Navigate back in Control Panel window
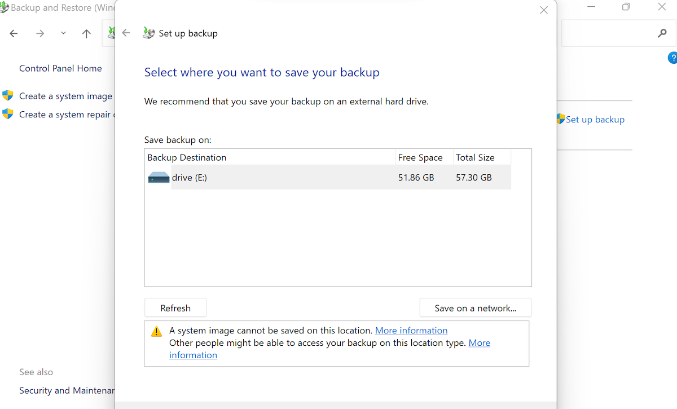The height and width of the screenshot is (409, 677). 14,34
